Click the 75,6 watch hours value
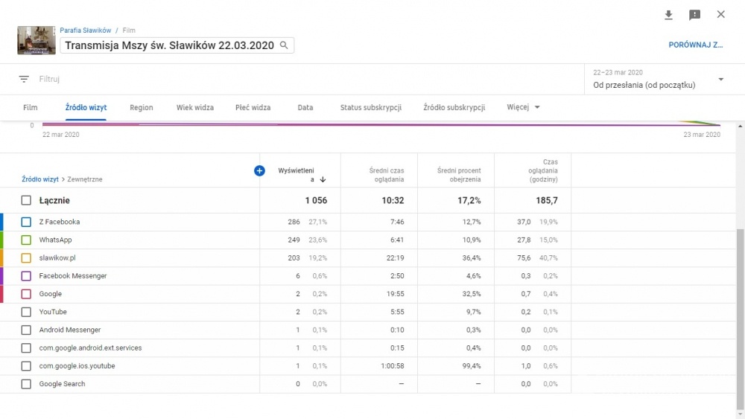Viewport: 745px width, 419px height. coord(524,258)
